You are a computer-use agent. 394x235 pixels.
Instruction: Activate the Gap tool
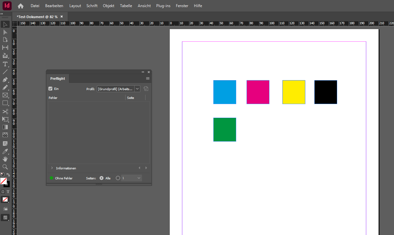(x=5, y=48)
